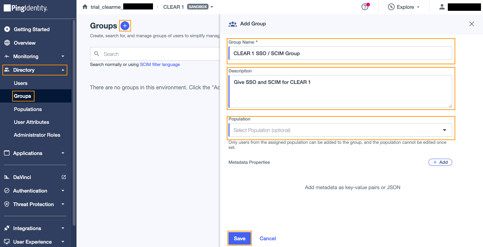The height and width of the screenshot is (247, 483).
Task: Click the User Experience icon
Action: 7,242
